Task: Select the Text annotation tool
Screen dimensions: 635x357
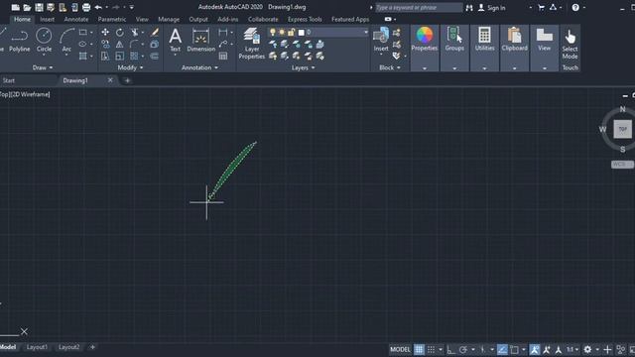Action: [x=175, y=41]
